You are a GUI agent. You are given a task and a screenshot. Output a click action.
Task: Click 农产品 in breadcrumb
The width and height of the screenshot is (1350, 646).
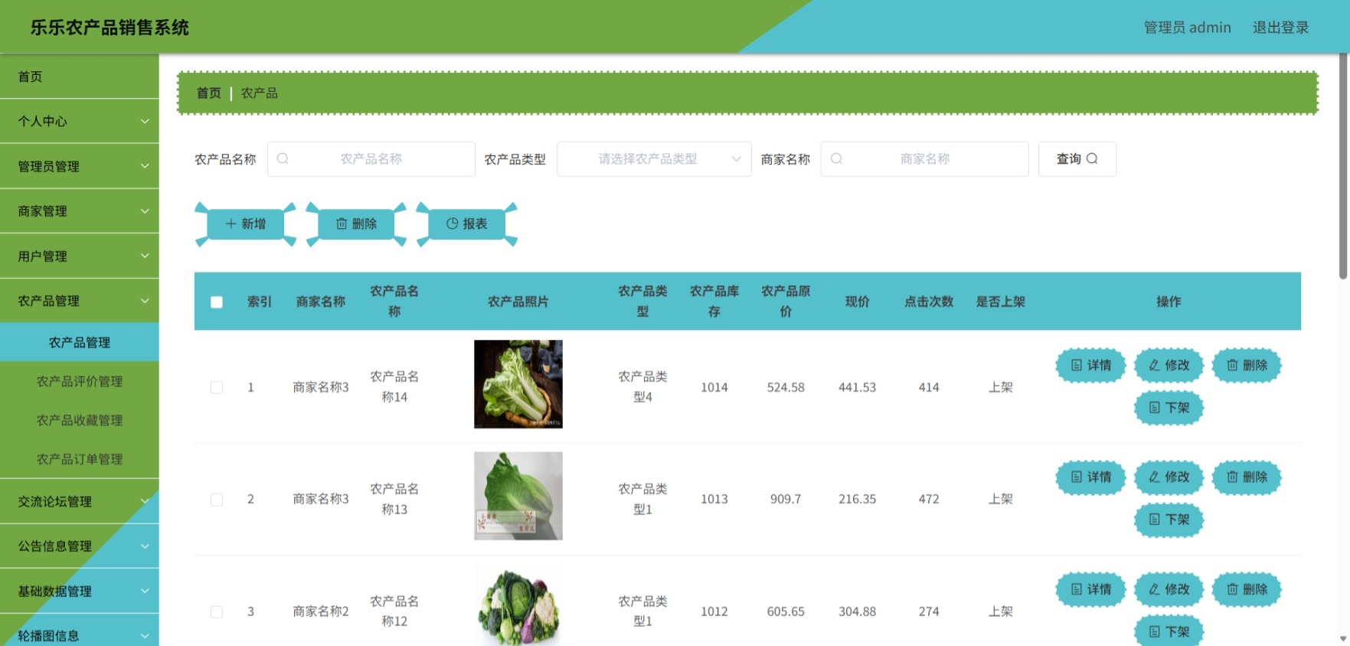[260, 93]
